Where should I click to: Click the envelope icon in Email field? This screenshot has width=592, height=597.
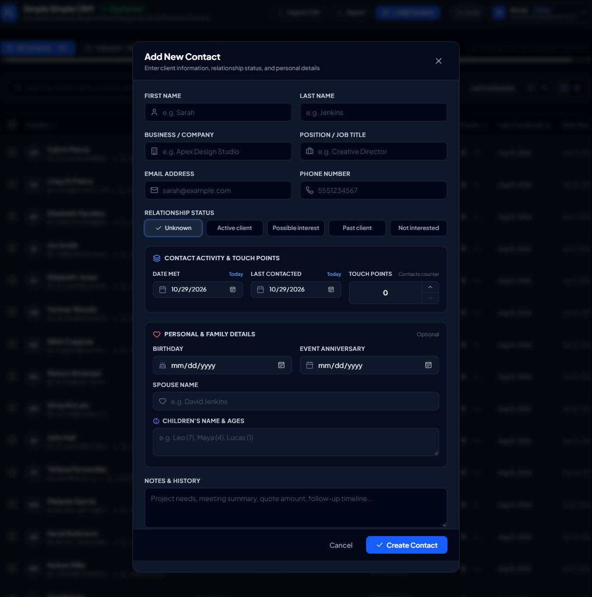[x=154, y=190]
